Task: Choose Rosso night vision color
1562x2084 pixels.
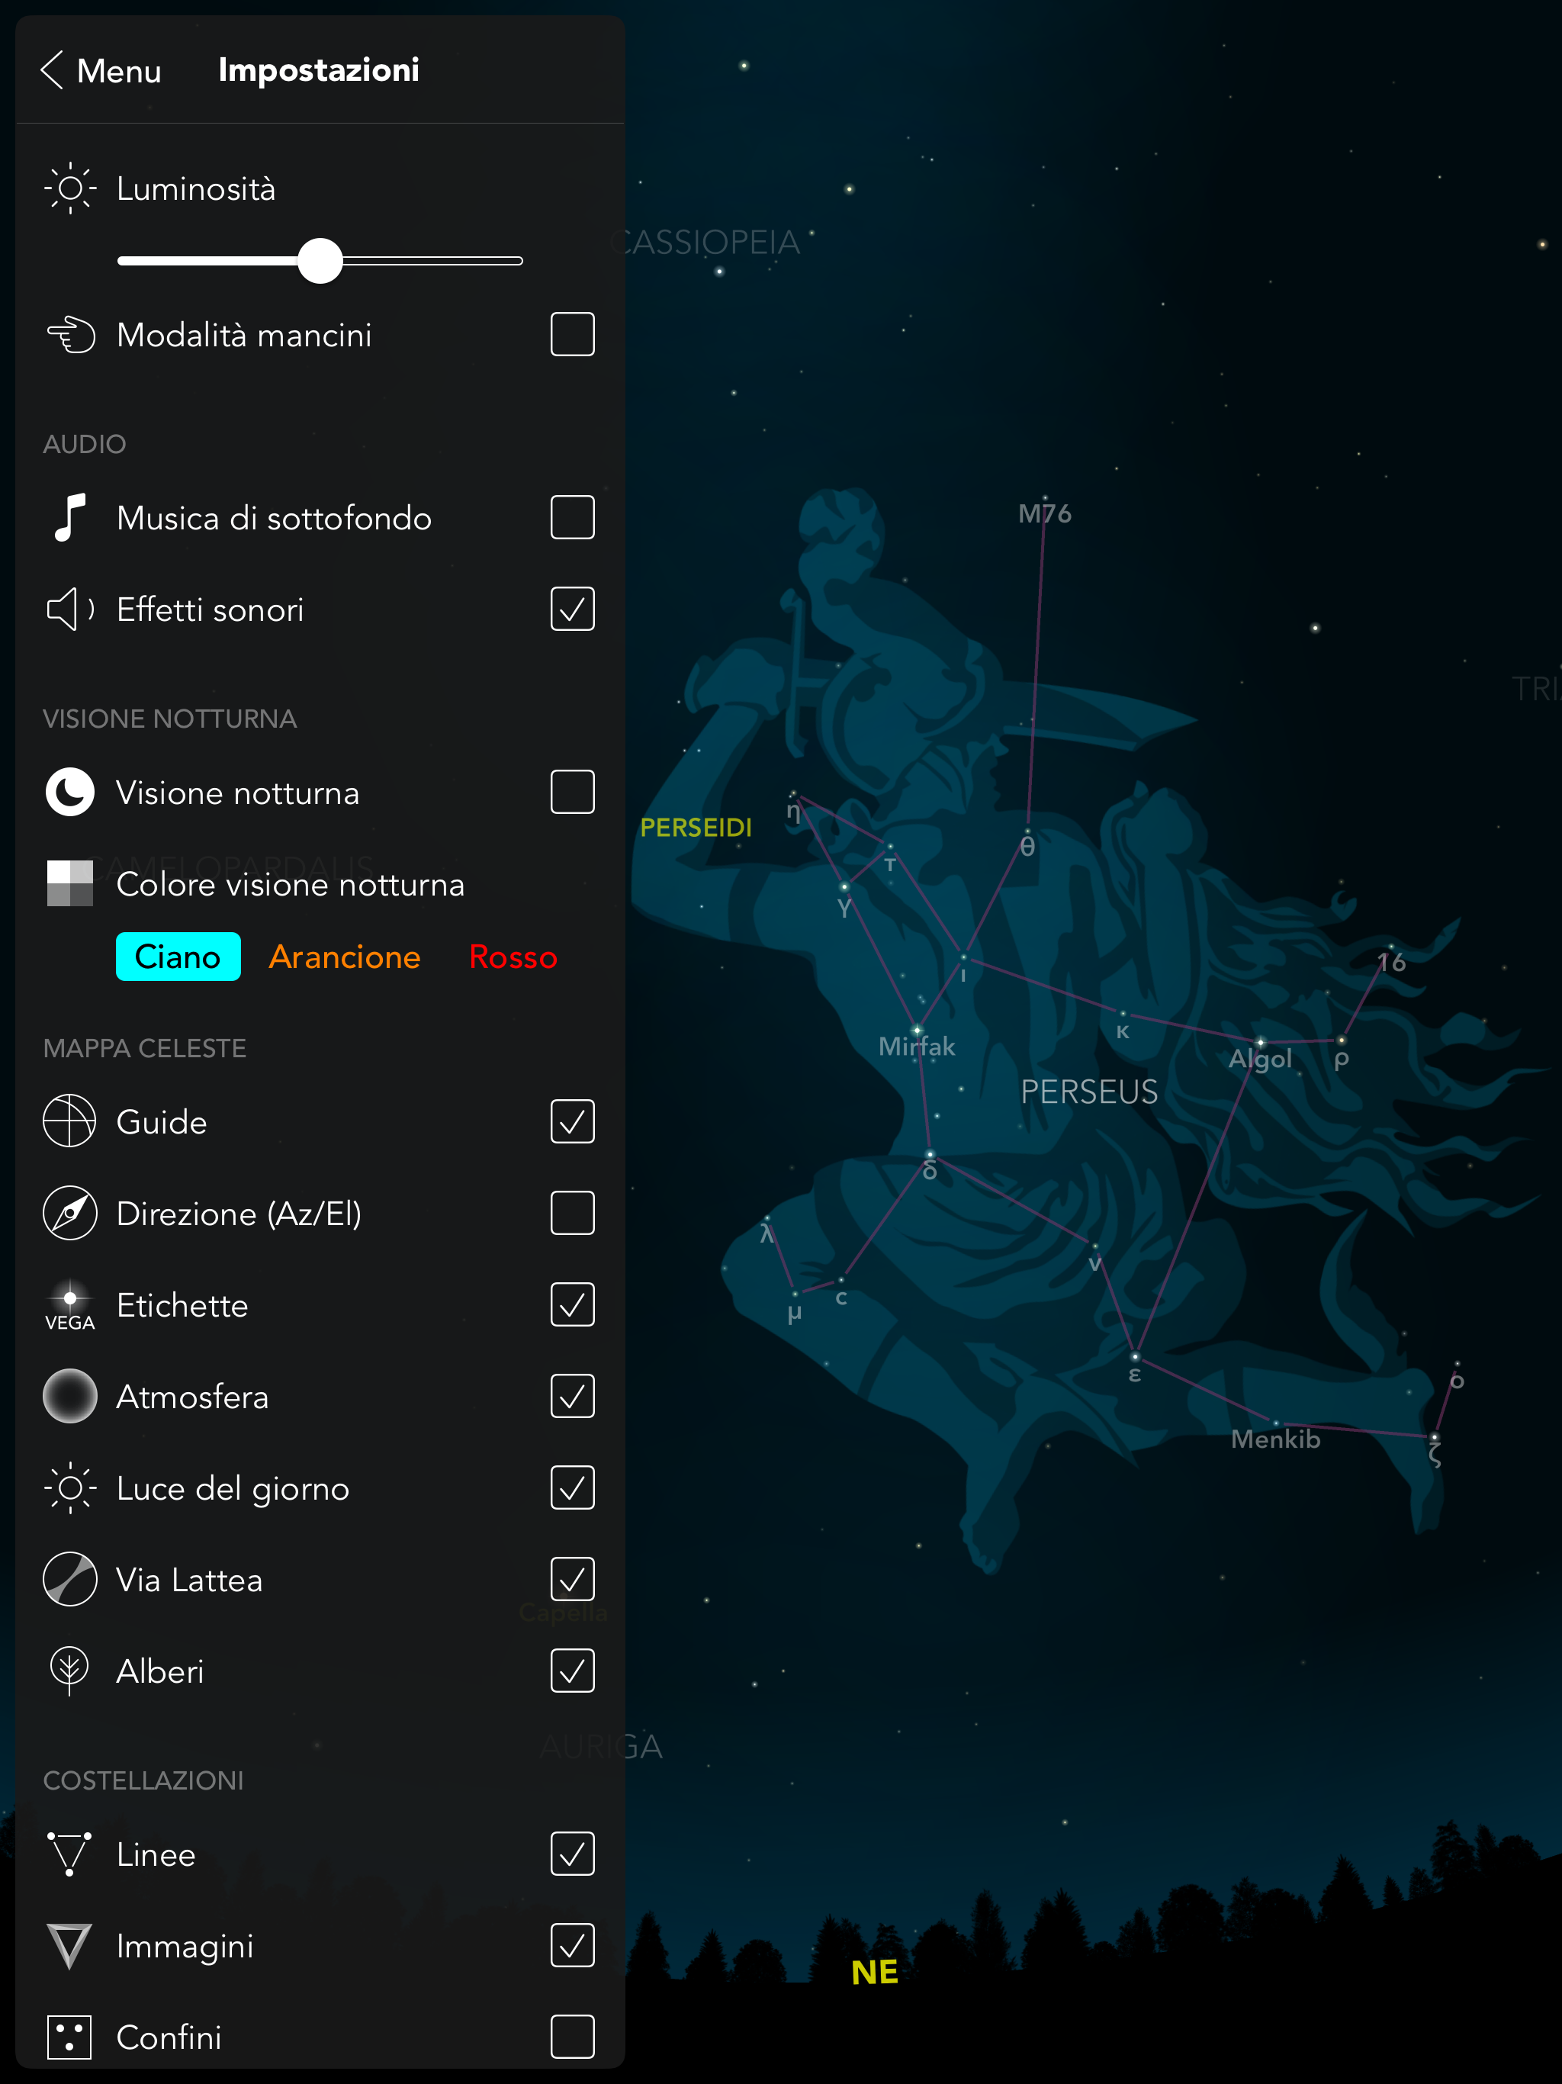Action: [513, 957]
